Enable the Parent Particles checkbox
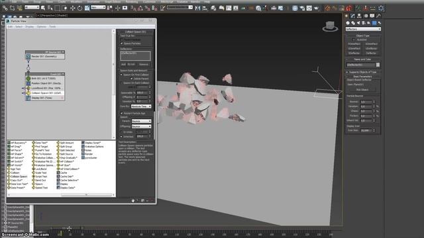This screenshot has width=424, height=238. pos(122,40)
